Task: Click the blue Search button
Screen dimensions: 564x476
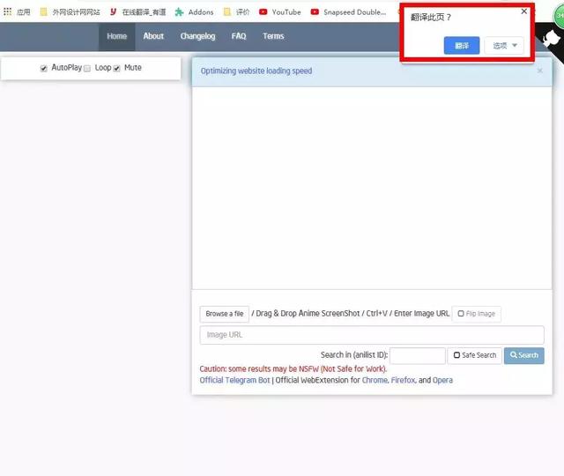Action: click(x=524, y=355)
